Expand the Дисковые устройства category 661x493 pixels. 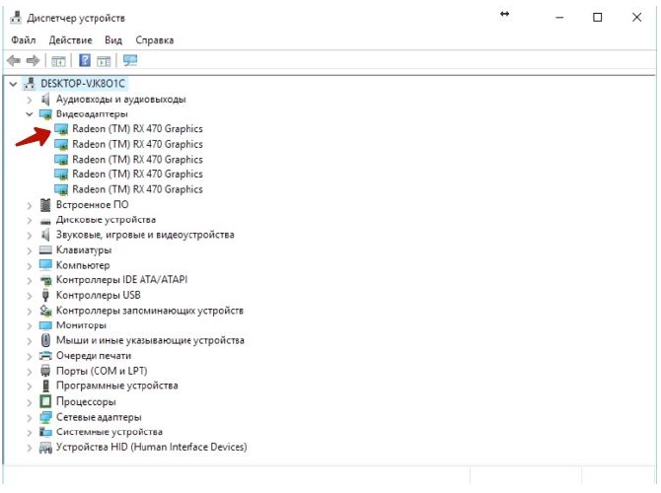[29, 221]
